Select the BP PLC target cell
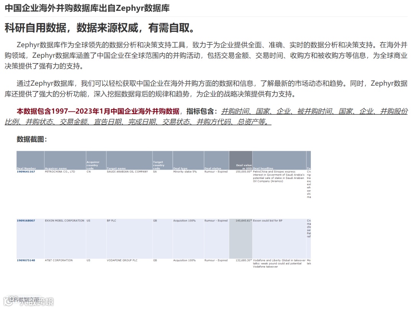 click(112, 221)
